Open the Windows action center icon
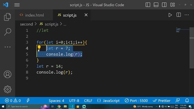Screen dimensions: 194x109 click(190, 106)
